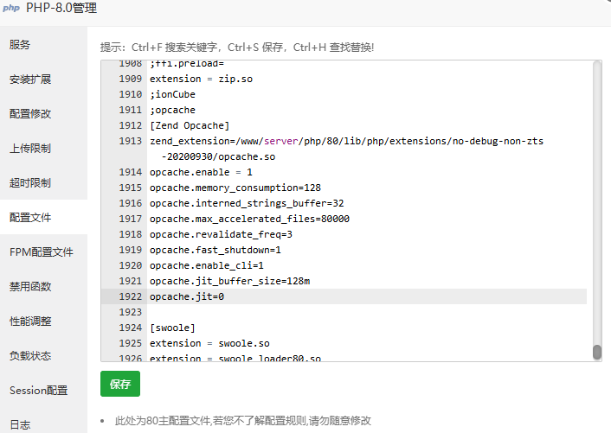Switch to 安装扩展 tab
This screenshot has width=611, height=433.
(x=30, y=79)
